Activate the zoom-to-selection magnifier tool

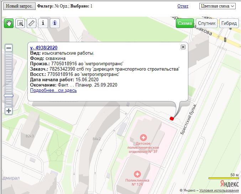point(20,23)
